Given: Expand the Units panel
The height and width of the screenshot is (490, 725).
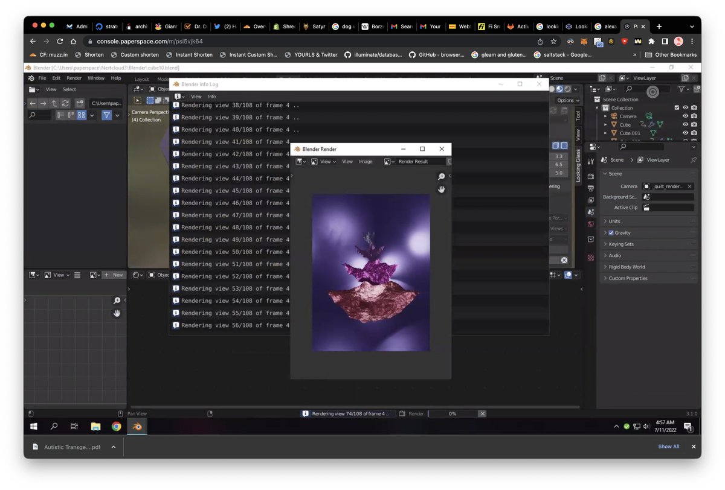Looking at the screenshot, I should 613,221.
